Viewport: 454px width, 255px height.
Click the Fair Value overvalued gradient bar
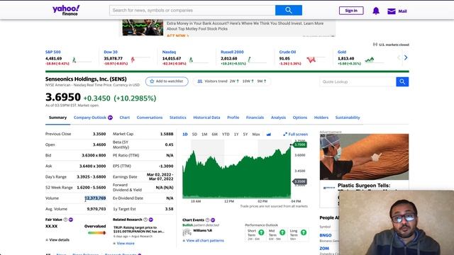(96, 233)
